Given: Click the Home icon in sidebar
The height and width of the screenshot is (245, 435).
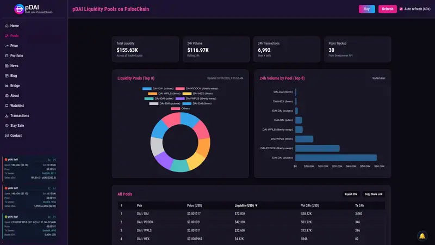Looking at the screenshot, I should click(7, 26).
